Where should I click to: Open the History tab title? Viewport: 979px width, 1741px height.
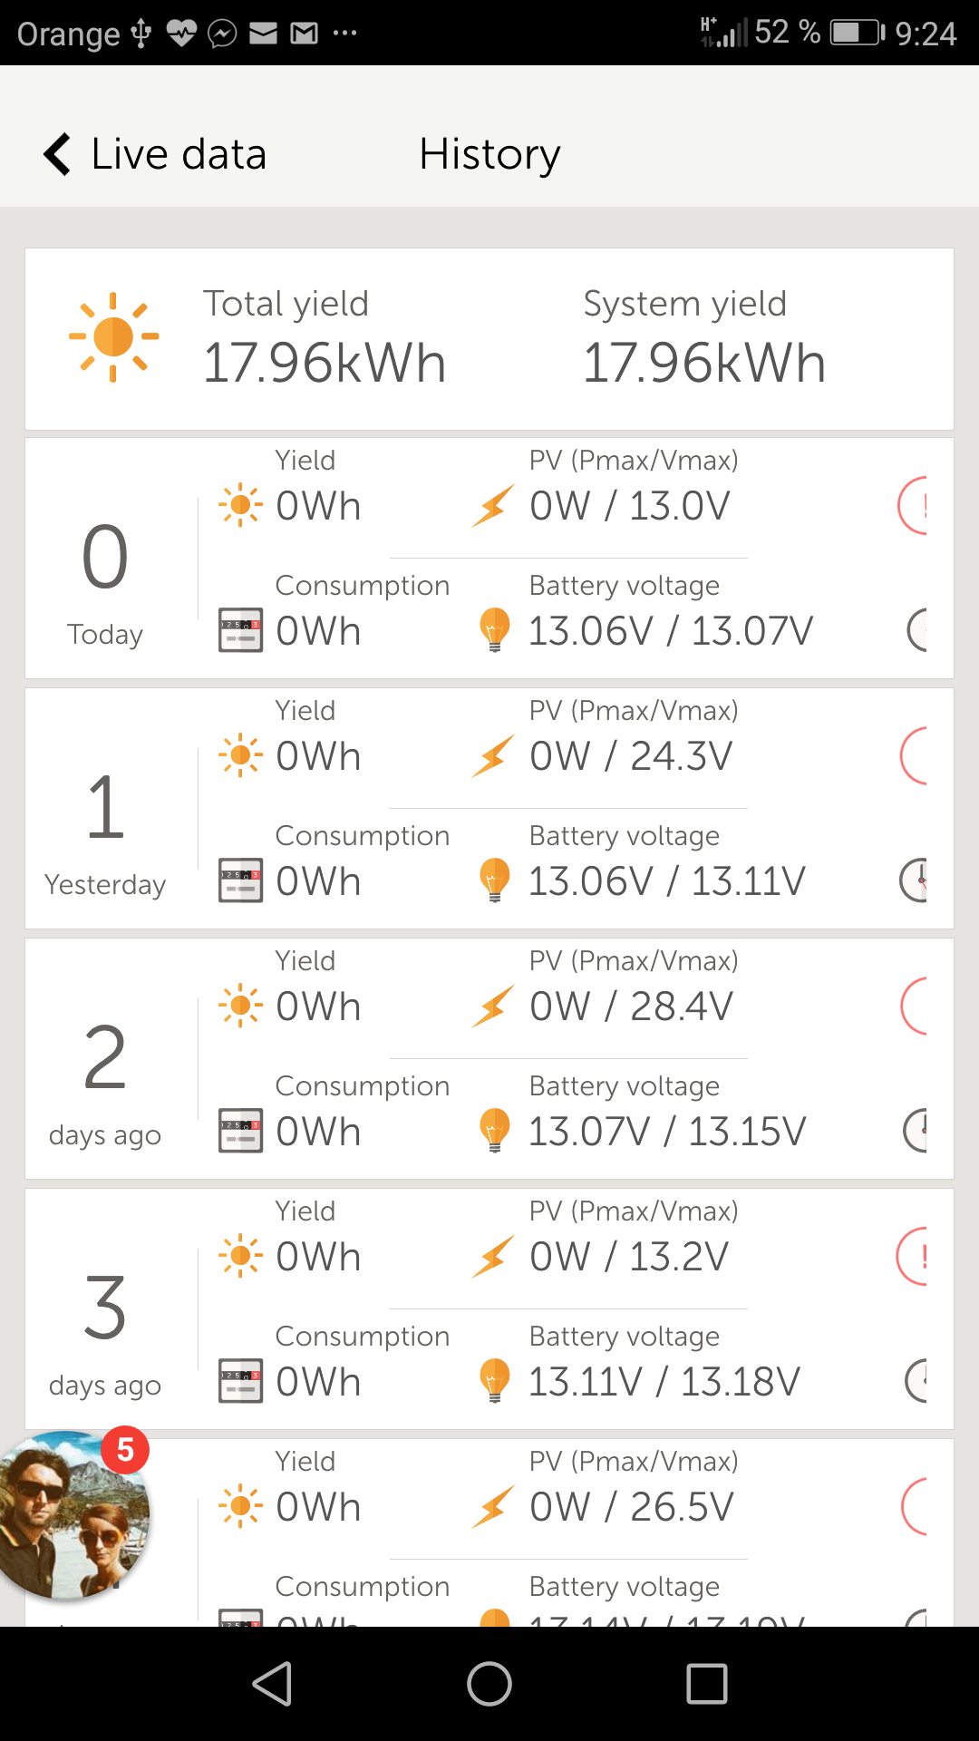pos(489,154)
